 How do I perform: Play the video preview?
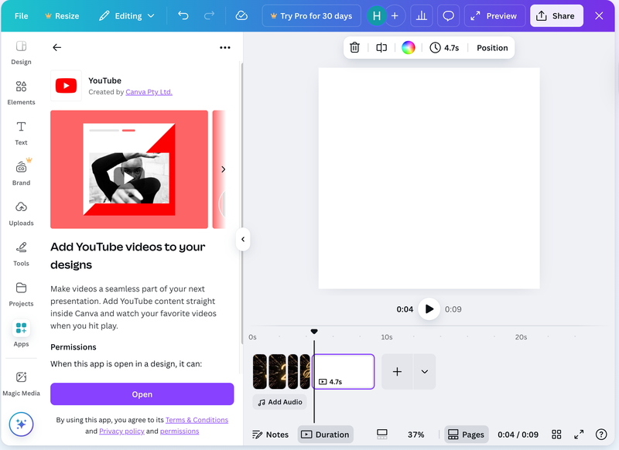(x=429, y=309)
